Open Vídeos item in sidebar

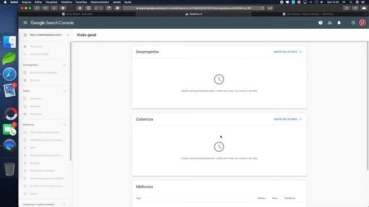[34, 194]
